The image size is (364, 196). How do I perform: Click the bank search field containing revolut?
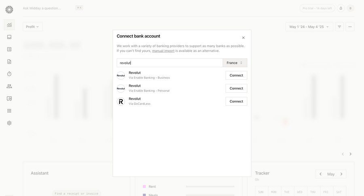pos(170,63)
